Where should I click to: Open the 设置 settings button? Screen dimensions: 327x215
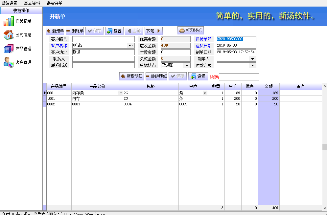tap(198, 76)
